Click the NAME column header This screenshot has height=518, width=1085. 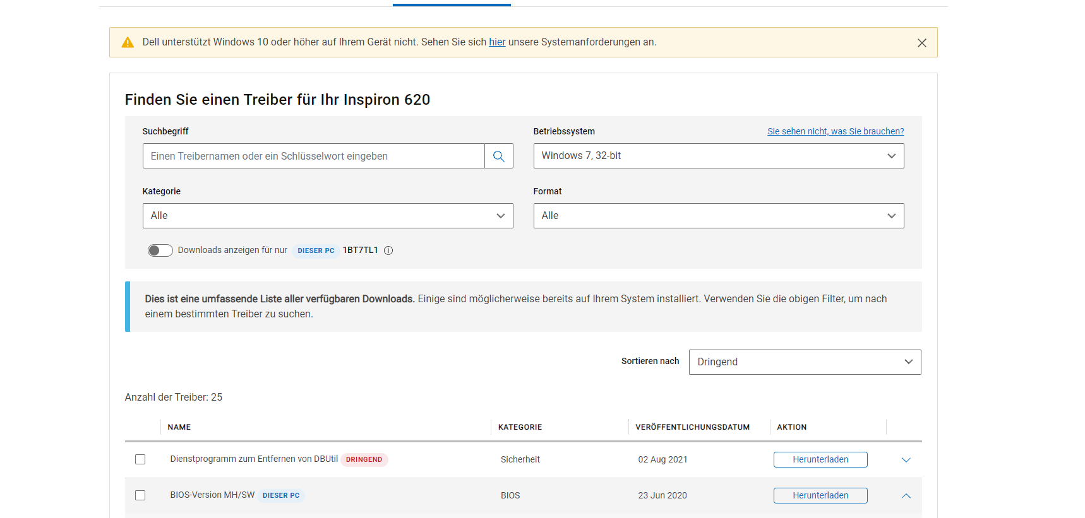pos(179,427)
